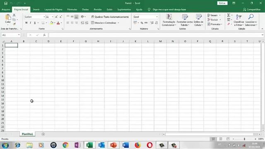Open Formatar como Tabela gallery

pos(185,20)
